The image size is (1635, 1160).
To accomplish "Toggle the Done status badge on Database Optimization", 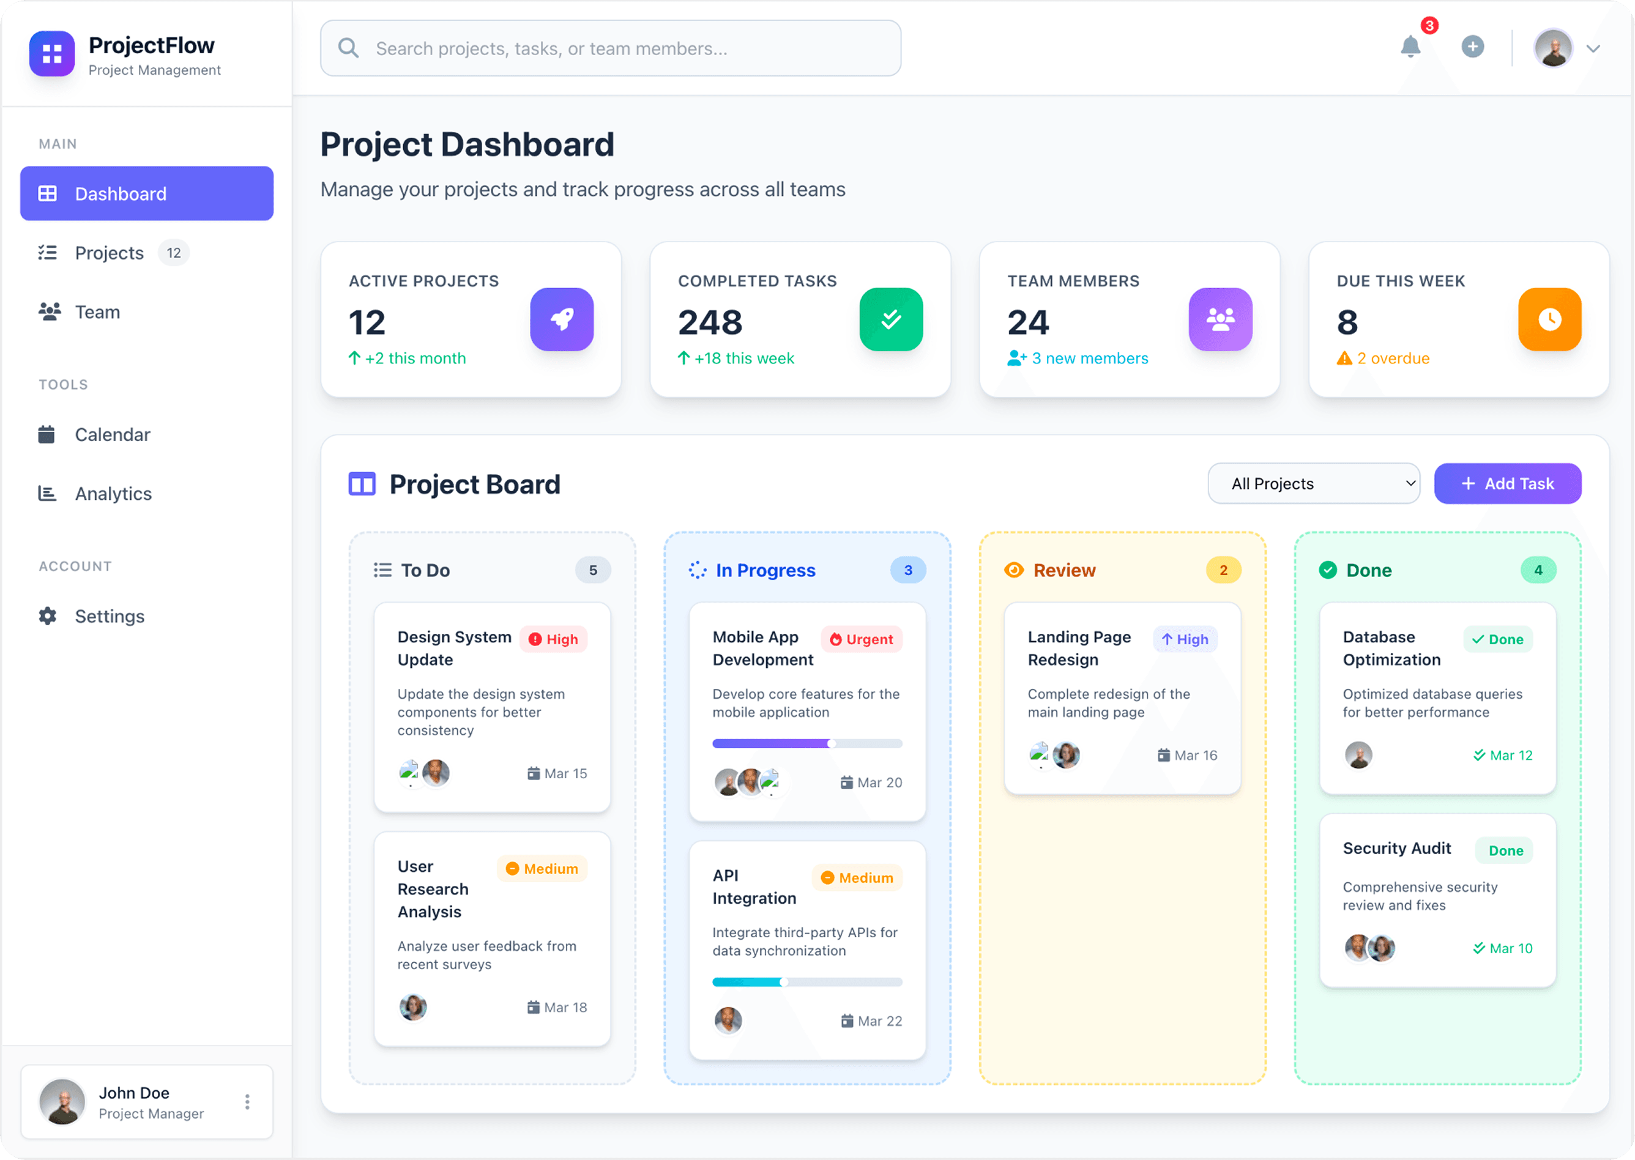I will [x=1498, y=639].
